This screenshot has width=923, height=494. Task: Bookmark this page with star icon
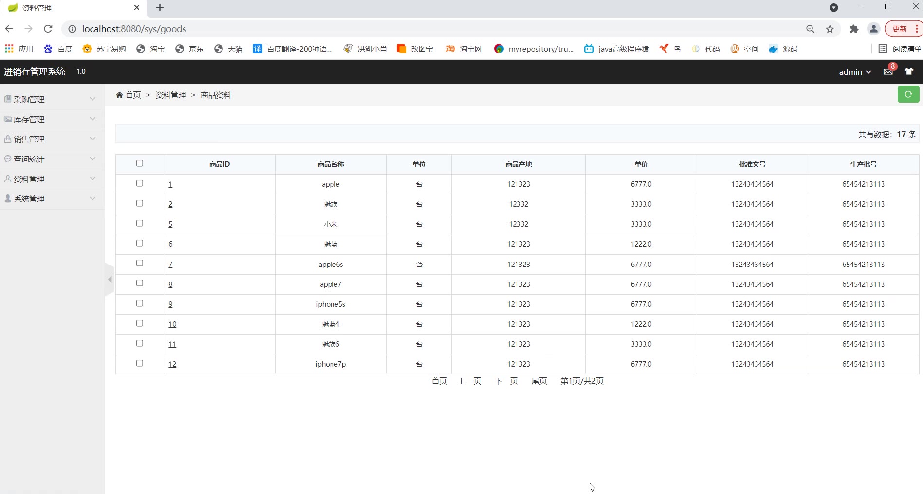tap(830, 29)
